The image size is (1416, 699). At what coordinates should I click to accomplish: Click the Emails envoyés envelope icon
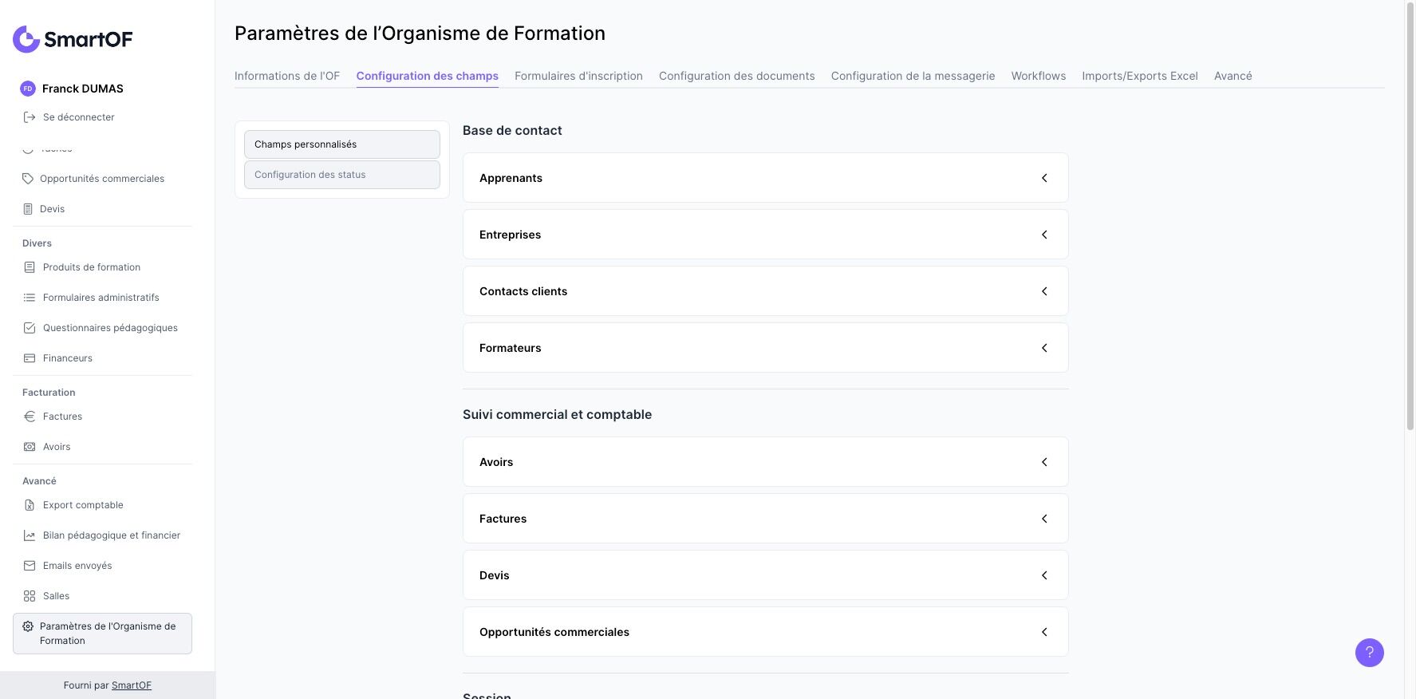pos(30,566)
